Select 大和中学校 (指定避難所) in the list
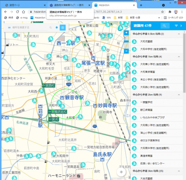186x180 pixels. point(157,49)
